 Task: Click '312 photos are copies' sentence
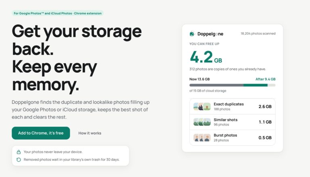(228, 69)
